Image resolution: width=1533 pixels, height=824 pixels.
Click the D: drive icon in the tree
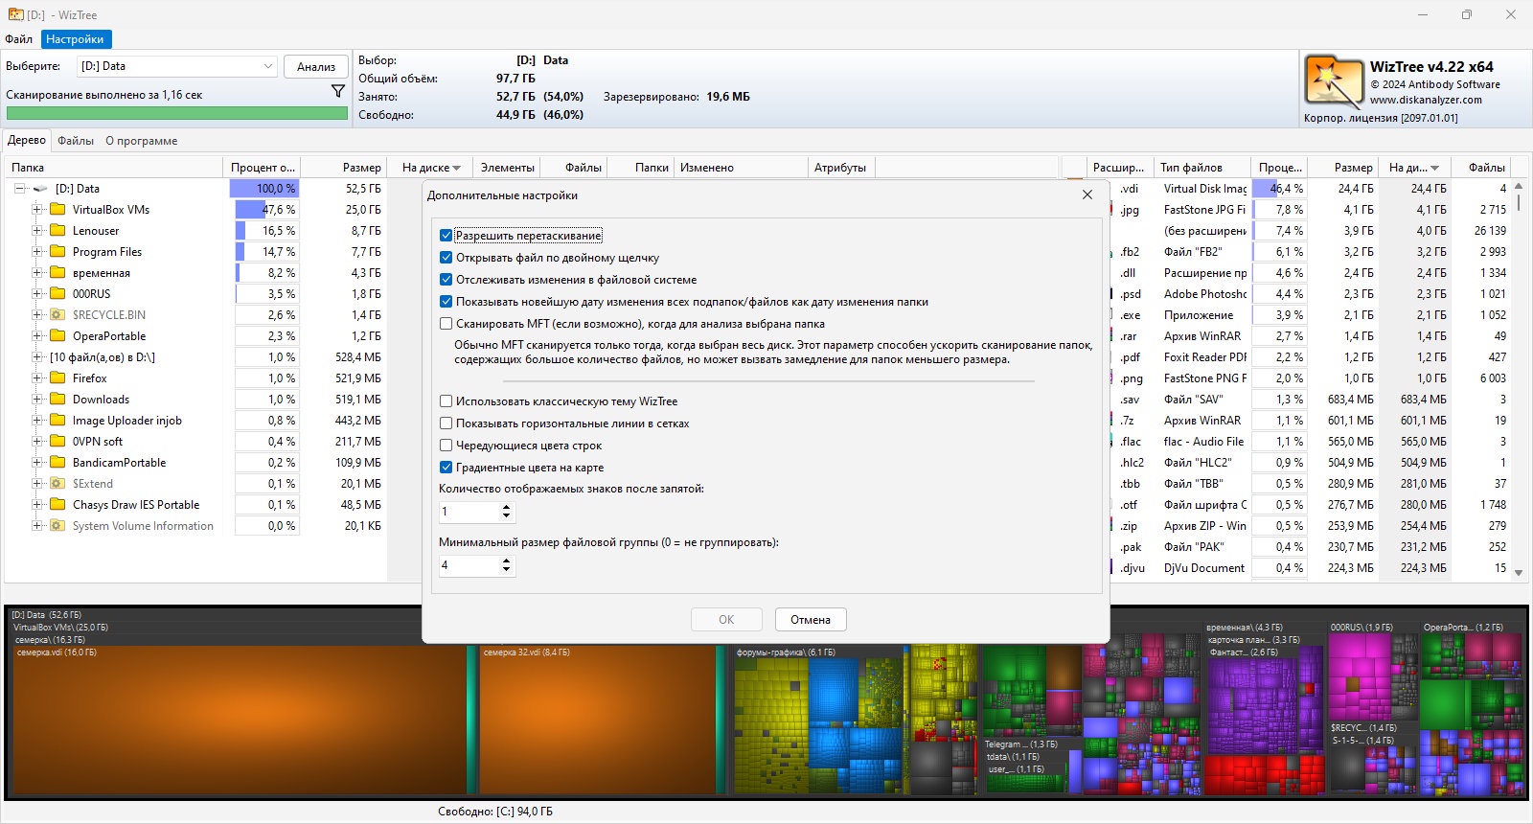coord(40,189)
